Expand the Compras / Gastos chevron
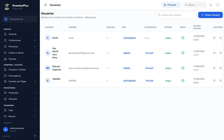The image size is (224, 140). (35, 69)
